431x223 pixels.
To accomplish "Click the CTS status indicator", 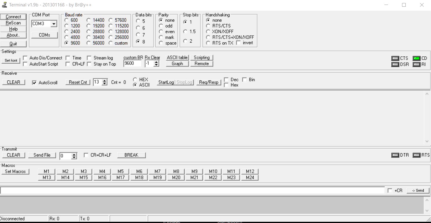I will click(x=395, y=58).
